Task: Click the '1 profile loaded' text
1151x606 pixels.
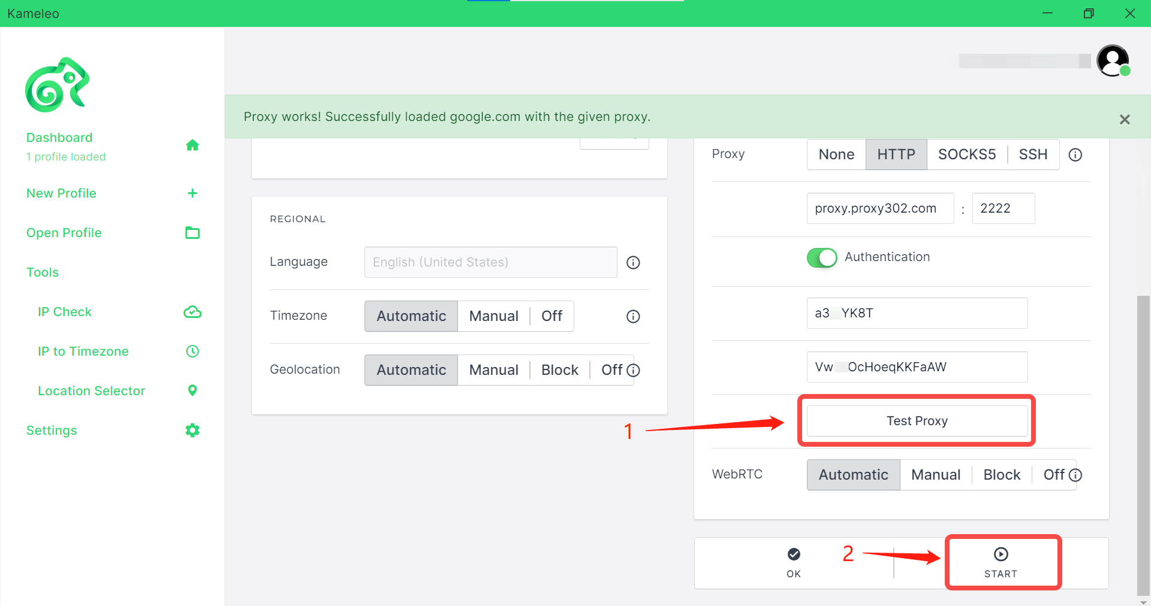Action: tap(66, 157)
